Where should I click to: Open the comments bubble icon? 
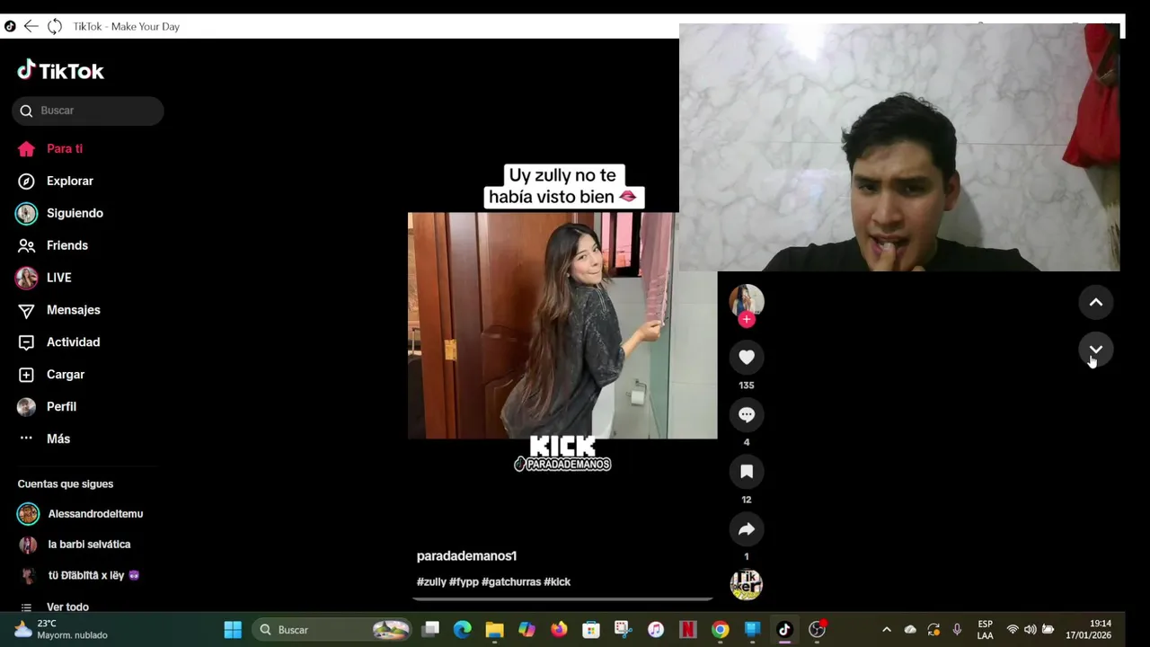pyautogui.click(x=747, y=414)
